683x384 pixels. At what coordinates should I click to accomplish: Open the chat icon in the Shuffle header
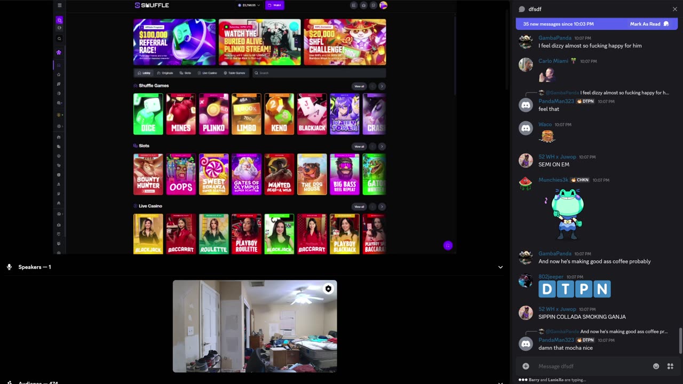[374, 5]
